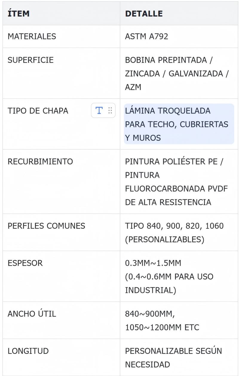Select the highlighted LÁMINA TROQUELADA text block

[x=179, y=124]
